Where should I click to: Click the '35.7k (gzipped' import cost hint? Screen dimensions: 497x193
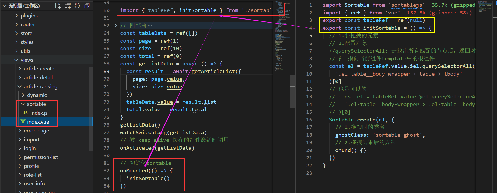453,5
